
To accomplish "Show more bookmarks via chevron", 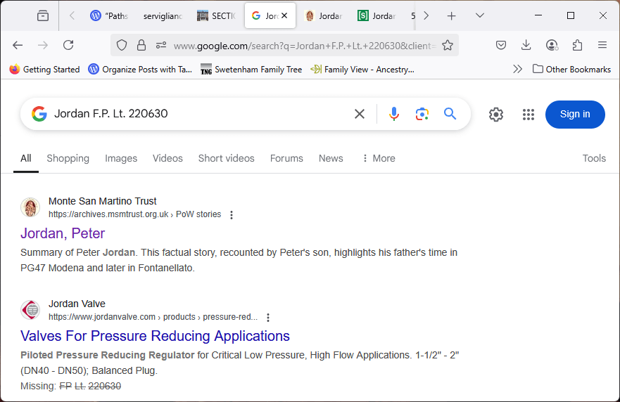I will tap(518, 69).
